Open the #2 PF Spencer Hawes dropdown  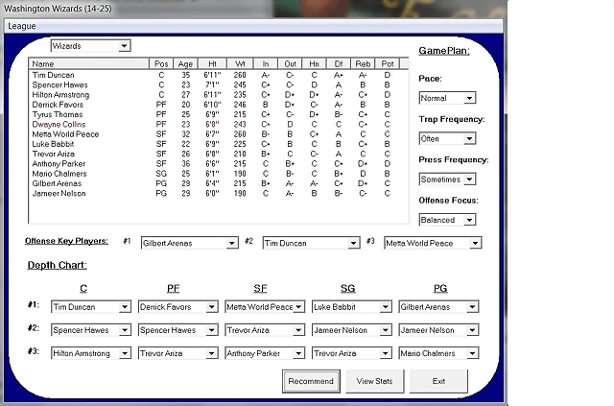point(177,330)
